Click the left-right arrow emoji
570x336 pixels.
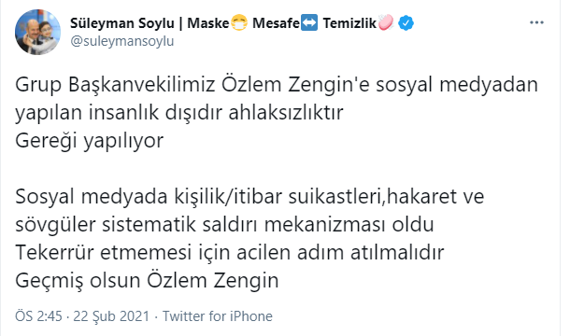click(x=309, y=23)
